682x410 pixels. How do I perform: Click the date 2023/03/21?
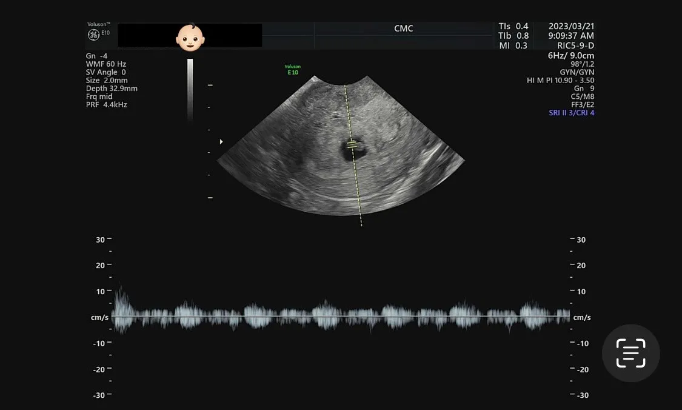point(571,26)
